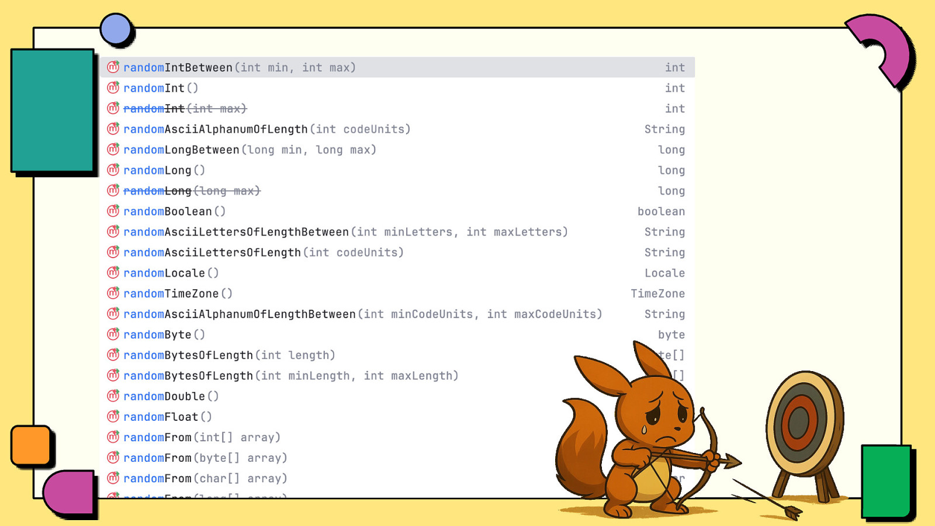Choose randomFrom(byte[] array) suggestion
Image resolution: width=935 pixels, height=526 pixels.
(x=397, y=458)
